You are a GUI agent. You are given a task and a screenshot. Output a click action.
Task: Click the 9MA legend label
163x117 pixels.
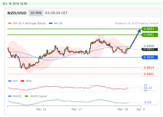pos(29,81)
